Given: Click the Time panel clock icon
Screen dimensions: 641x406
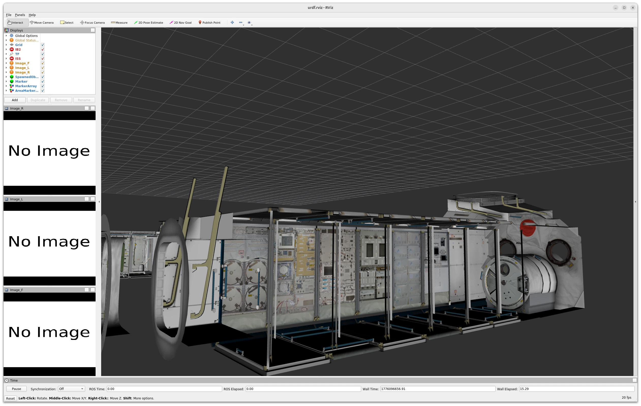Looking at the screenshot, I should click(7, 380).
